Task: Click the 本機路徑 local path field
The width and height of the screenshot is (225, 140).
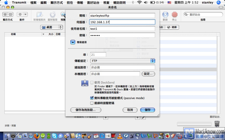Action: click(115, 74)
